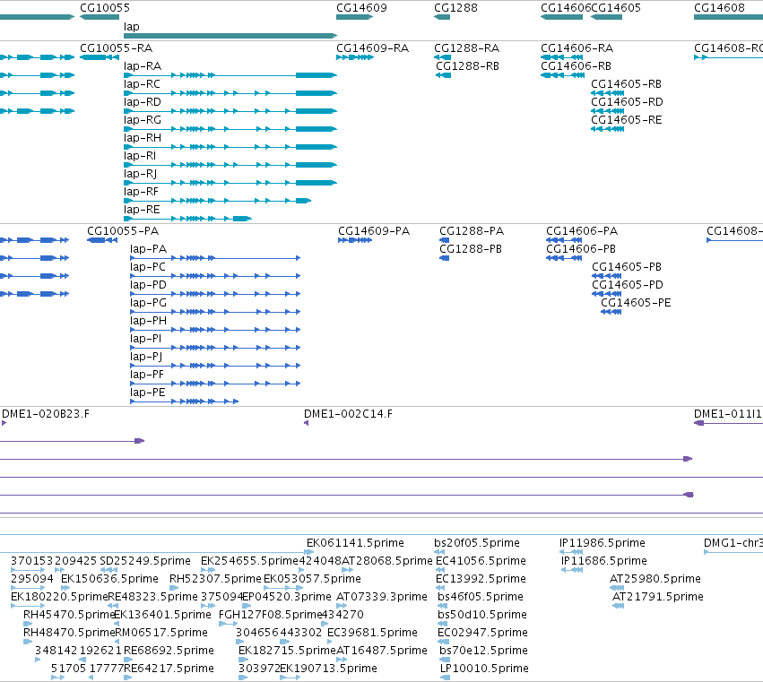Select protein lap-PJ
This screenshot has width=763, height=682.
[215, 366]
